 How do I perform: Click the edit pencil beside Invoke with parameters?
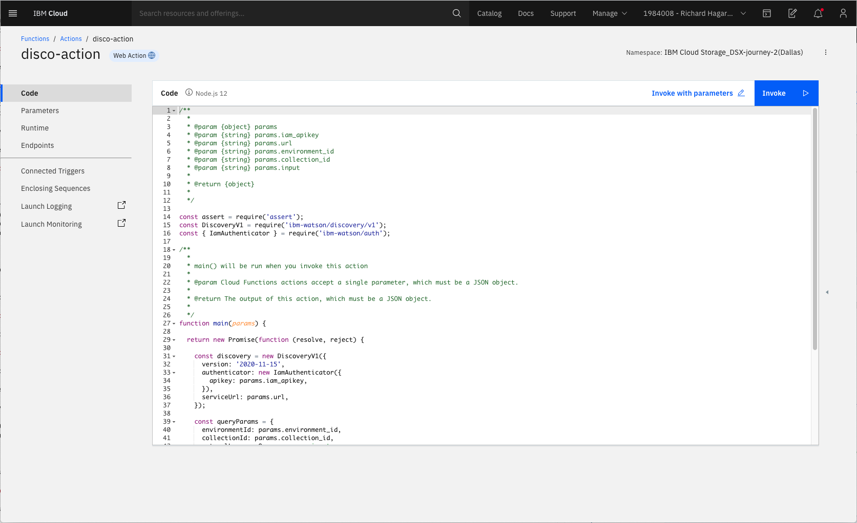[x=741, y=93]
